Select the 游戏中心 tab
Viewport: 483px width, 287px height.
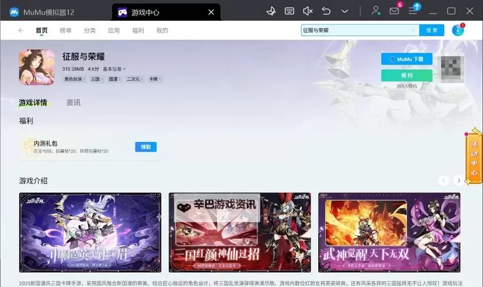pos(166,12)
